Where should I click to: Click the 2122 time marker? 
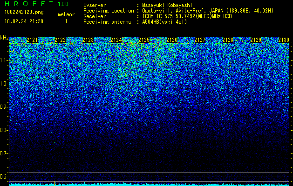point(60,40)
